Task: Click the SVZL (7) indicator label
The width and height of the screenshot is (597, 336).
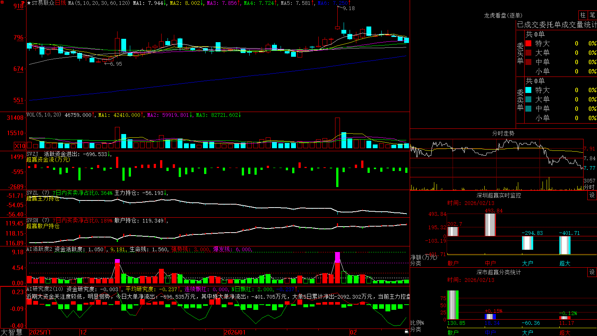Action: point(38,193)
